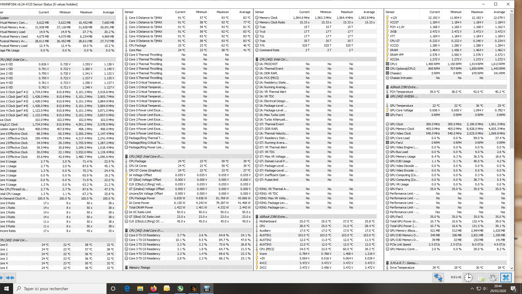Open sensor settings gear icon
This screenshot has height=294, width=522.
click(493, 278)
